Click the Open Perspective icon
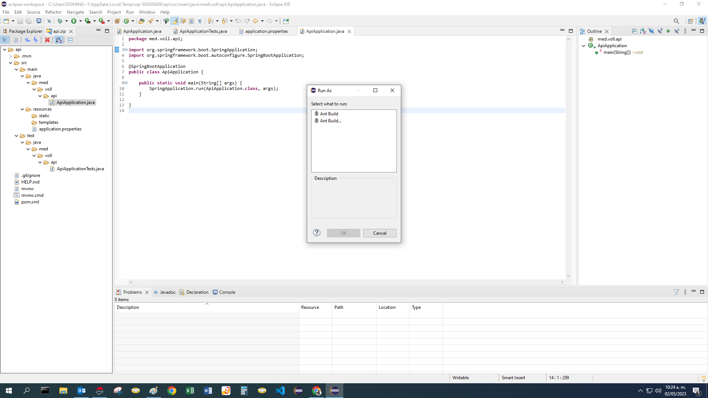Image resolution: width=708 pixels, height=398 pixels. click(690, 21)
